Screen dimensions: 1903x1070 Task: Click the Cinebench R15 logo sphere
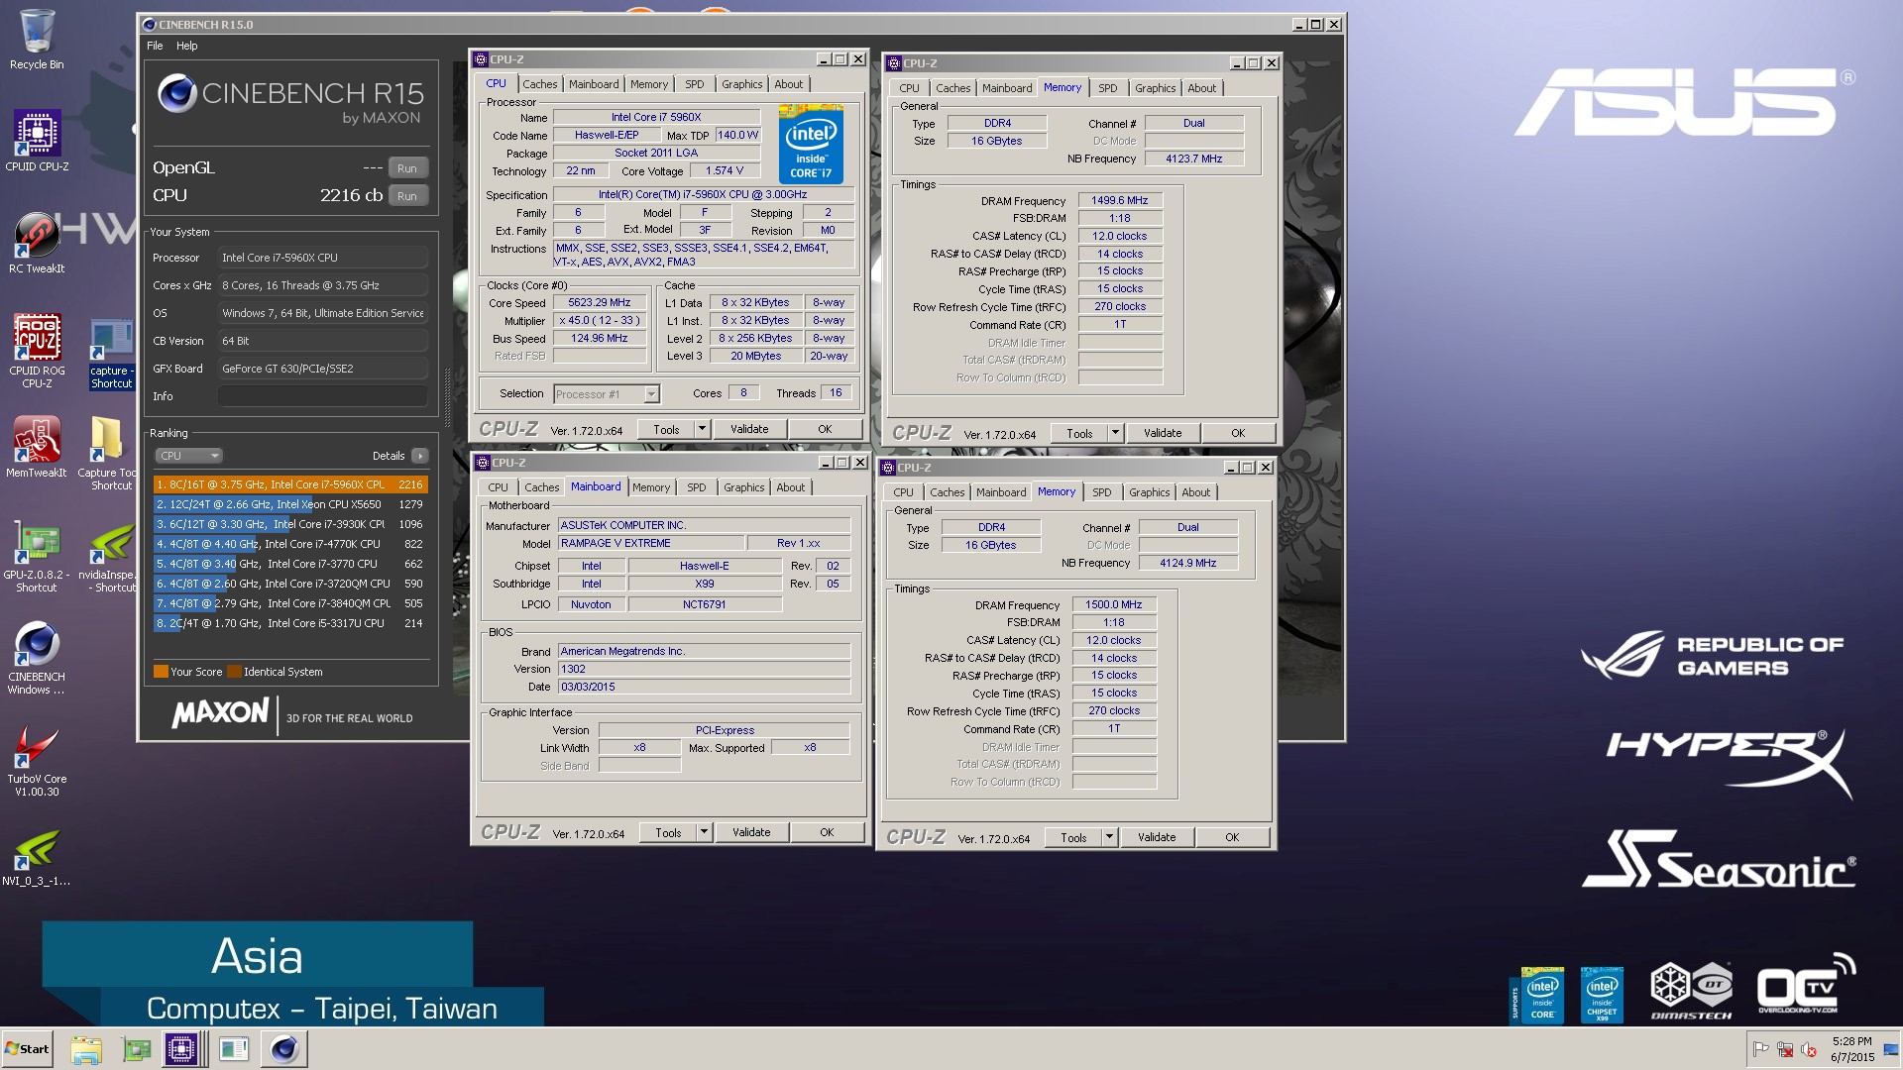[x=177, y=93]
